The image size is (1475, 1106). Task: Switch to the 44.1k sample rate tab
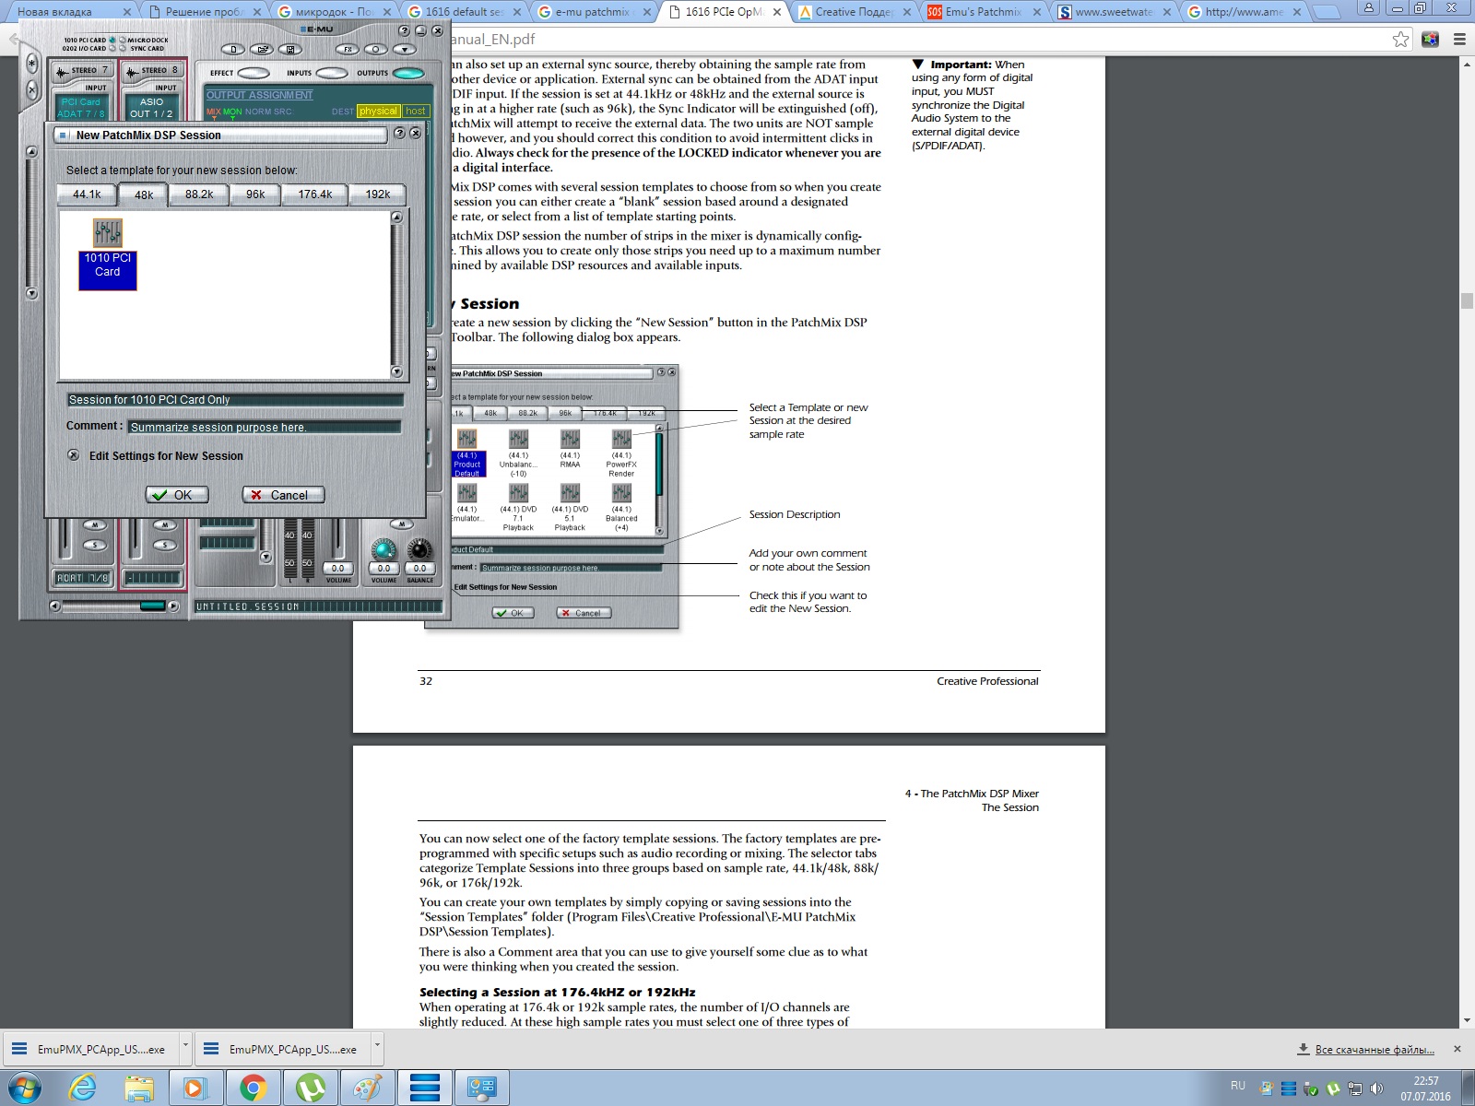pos(87,194)
